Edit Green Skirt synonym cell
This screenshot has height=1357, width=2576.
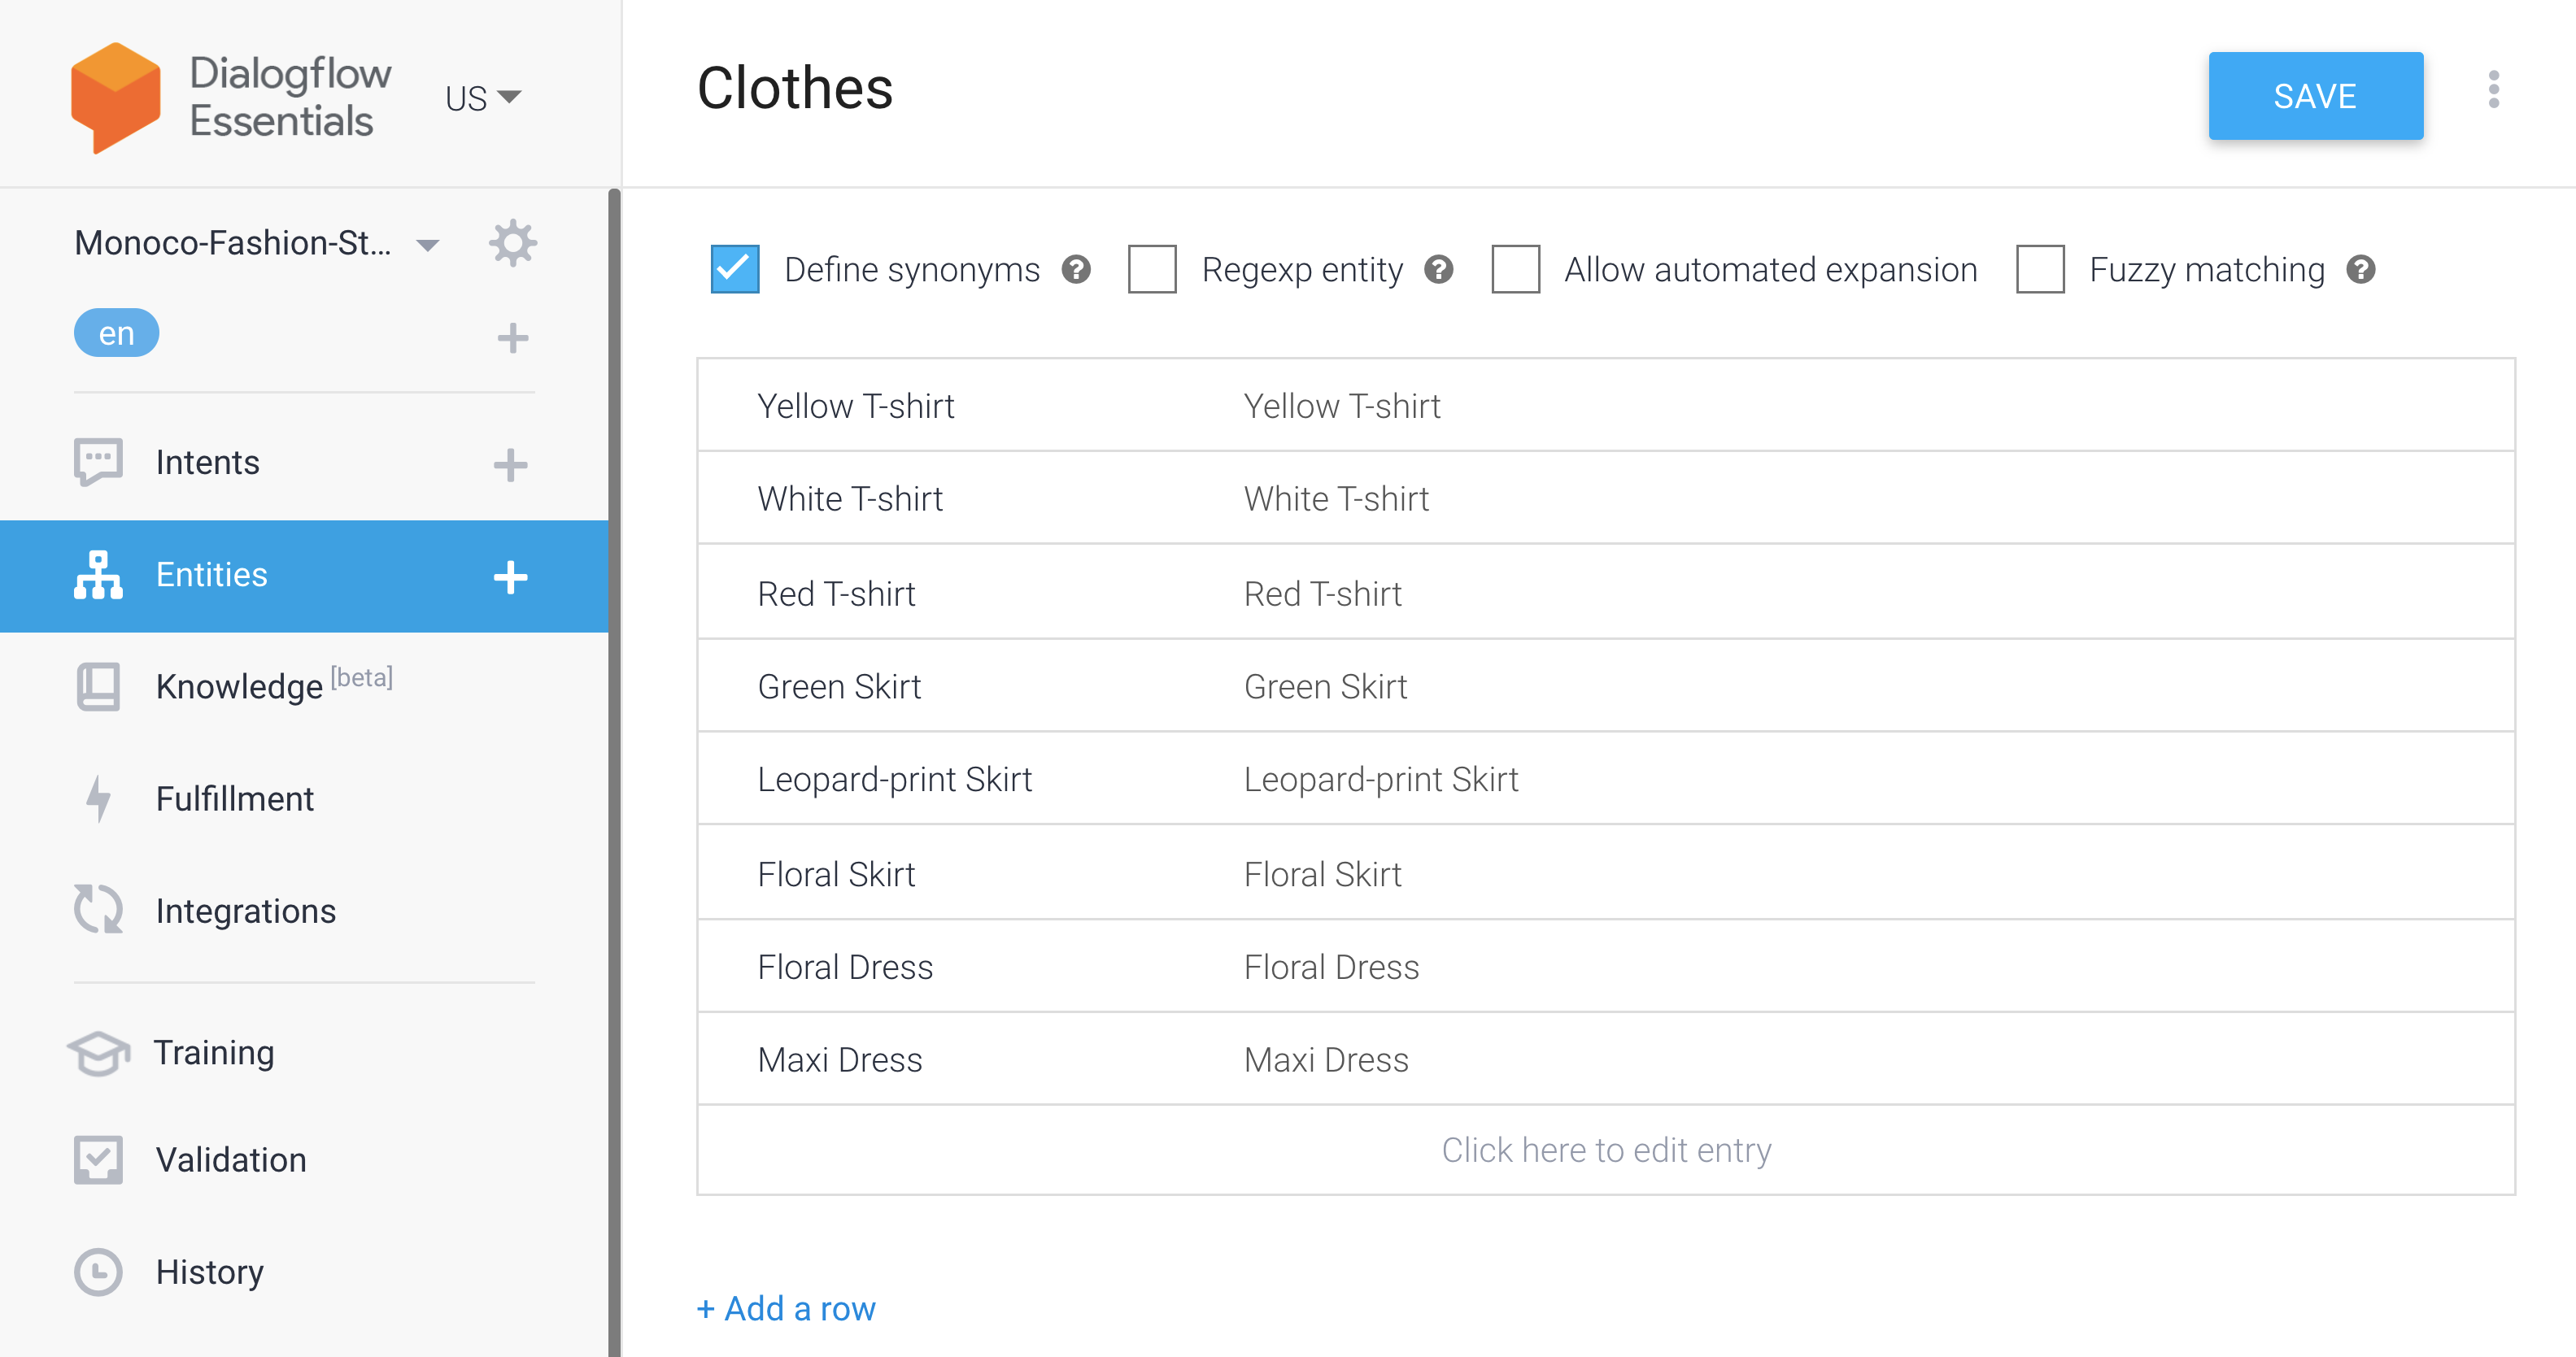1325,686
